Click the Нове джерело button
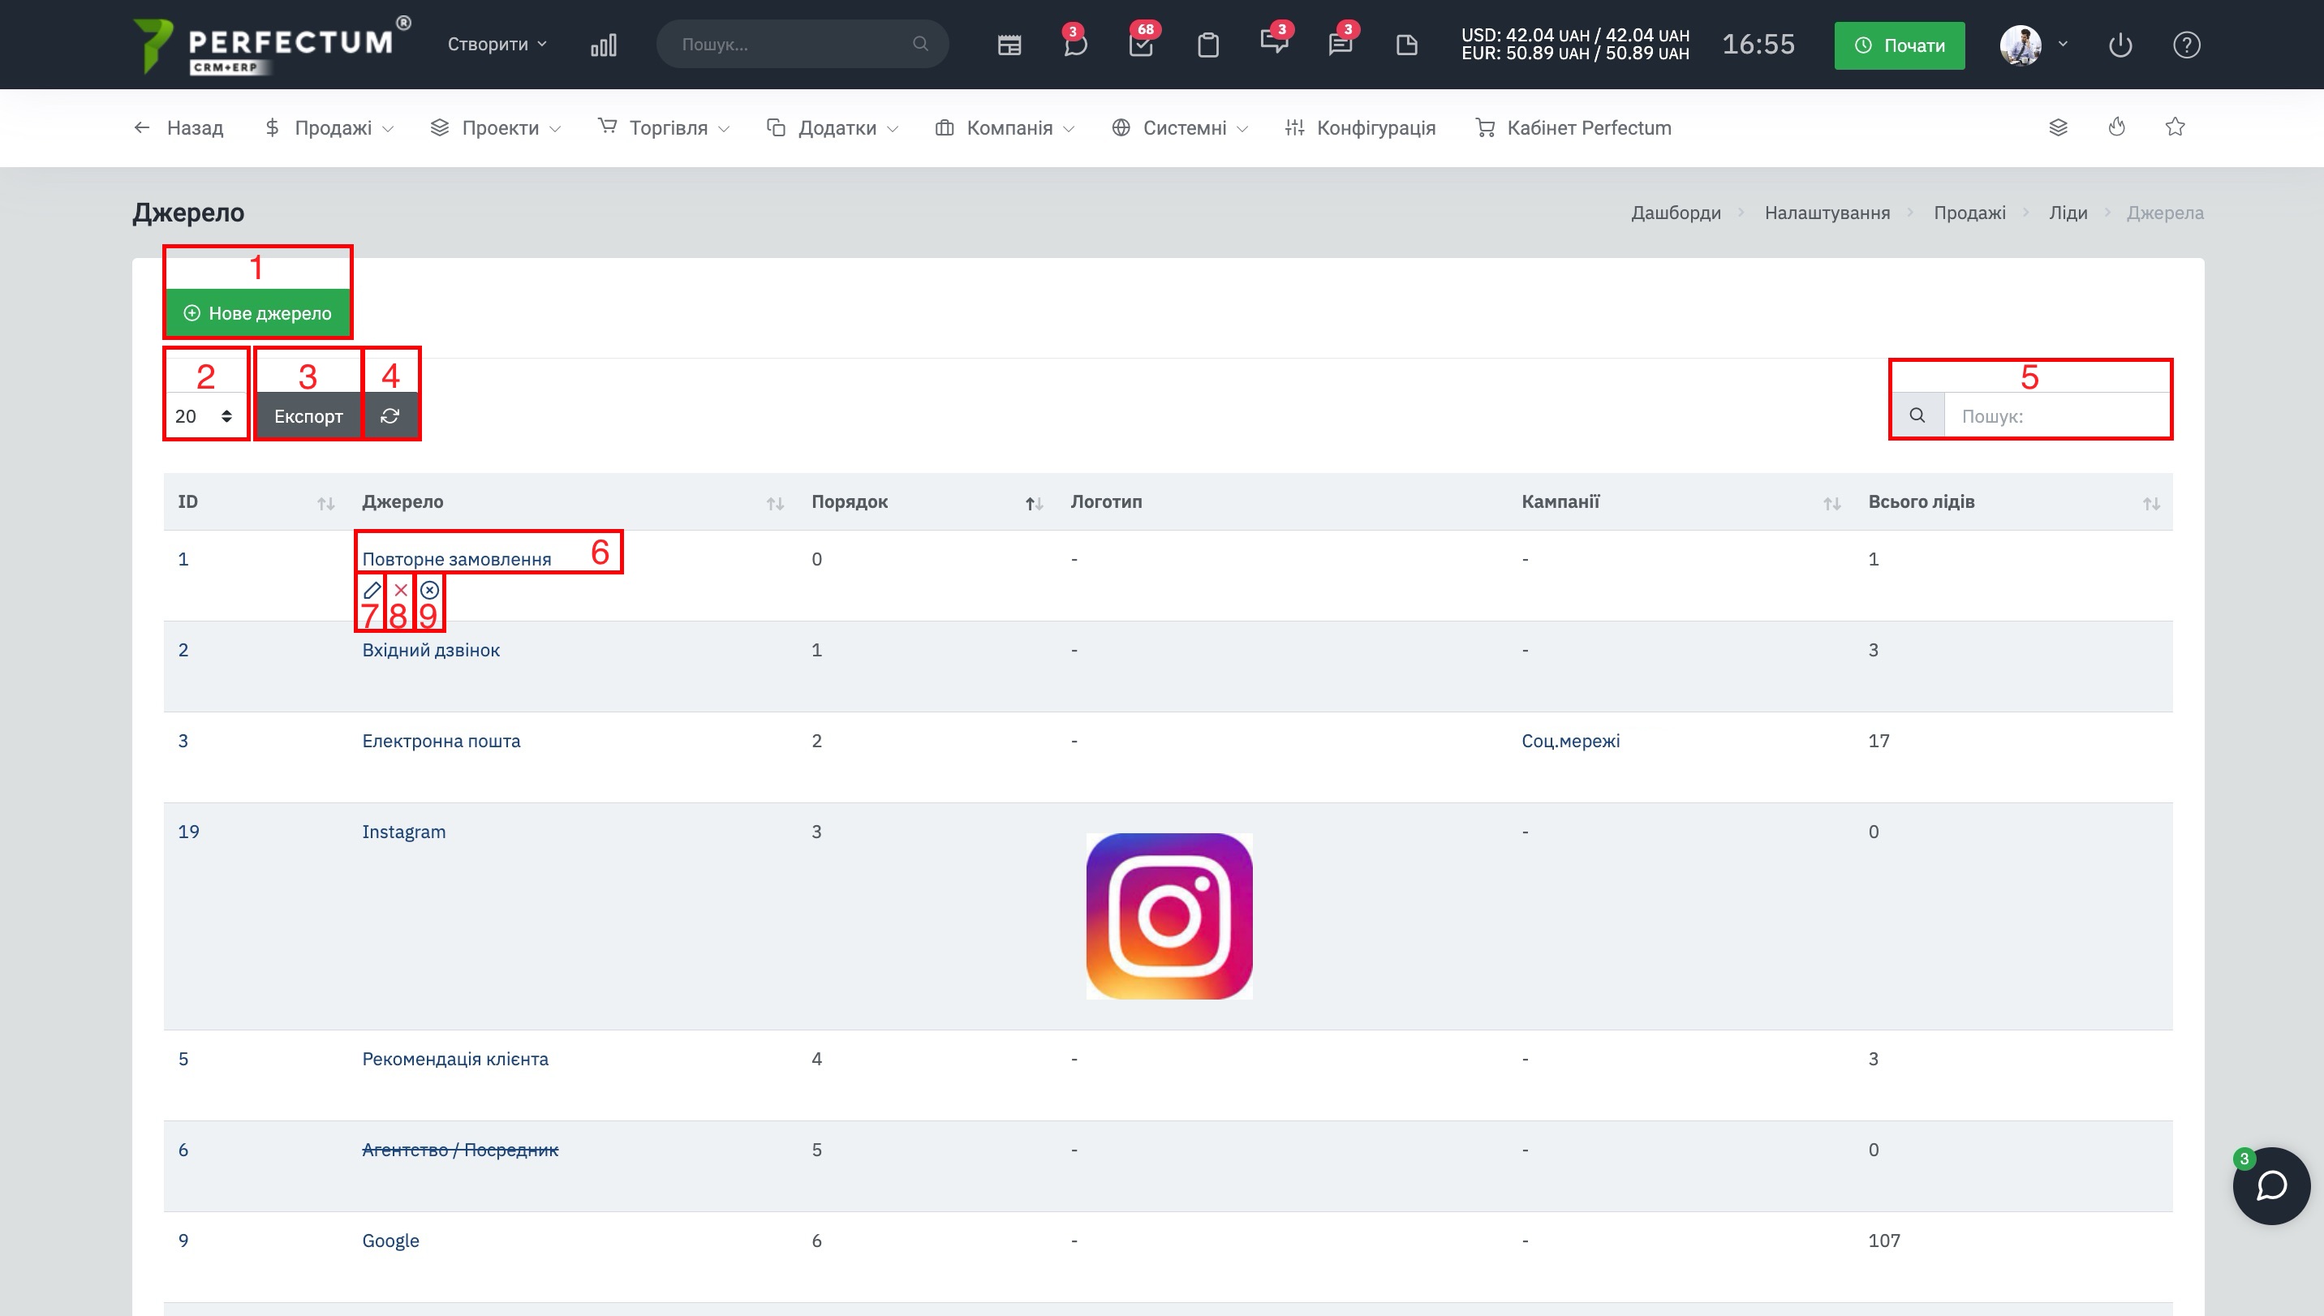This screenshot has width=2324, height=1316. coord(257,312)
